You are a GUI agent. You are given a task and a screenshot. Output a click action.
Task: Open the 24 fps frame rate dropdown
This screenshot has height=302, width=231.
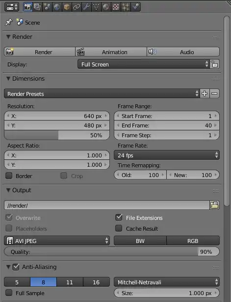click(x=167, y=155)
